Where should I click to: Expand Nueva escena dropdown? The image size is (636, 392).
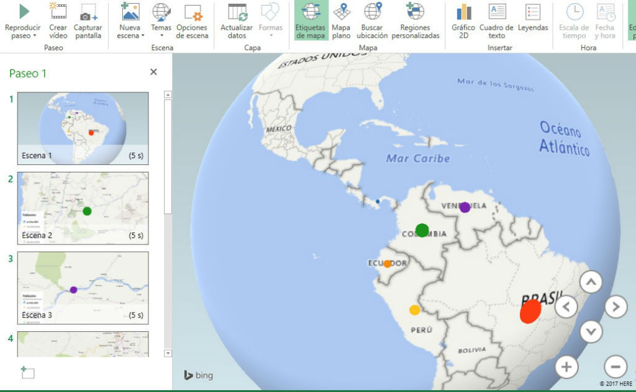130,35
